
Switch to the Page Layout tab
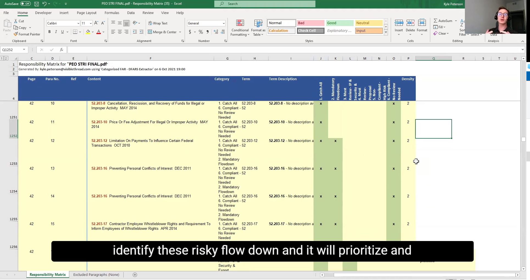pyautogui.click(x=87, y=13)
